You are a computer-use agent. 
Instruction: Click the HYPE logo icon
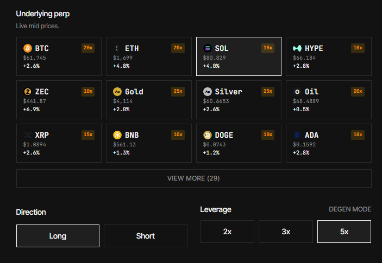[x=297, y=48]
